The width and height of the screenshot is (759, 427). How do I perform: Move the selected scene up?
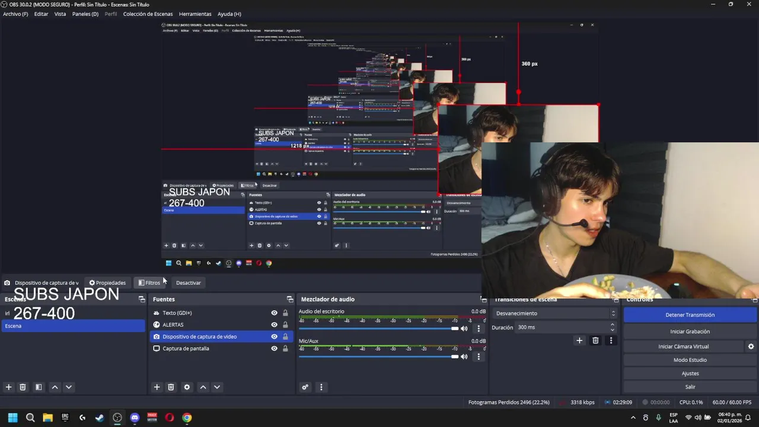point(55,387)
